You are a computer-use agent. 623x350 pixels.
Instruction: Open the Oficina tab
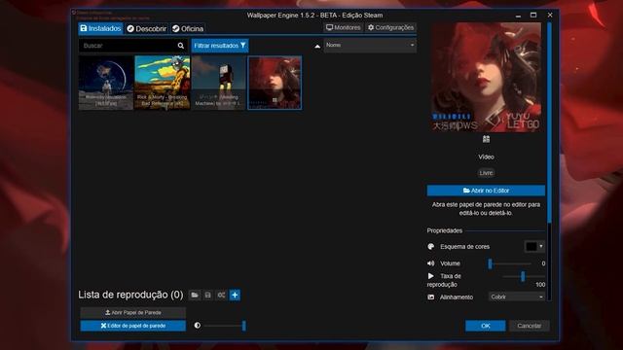tap(188, 28)
